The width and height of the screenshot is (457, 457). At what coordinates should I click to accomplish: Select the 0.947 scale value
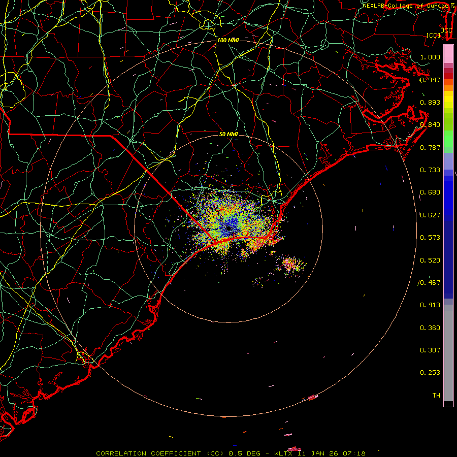tap(430, 80)
